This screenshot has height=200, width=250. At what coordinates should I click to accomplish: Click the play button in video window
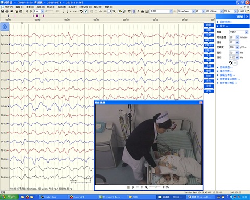tap(133, 187)
